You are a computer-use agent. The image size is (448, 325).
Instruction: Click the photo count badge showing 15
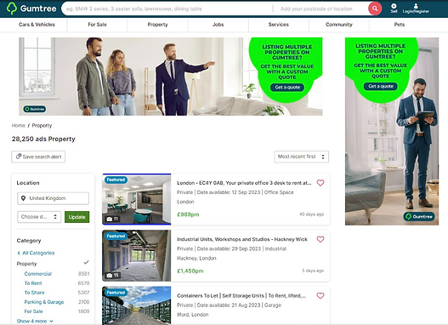pyautogui.click(x=113, y=275)
